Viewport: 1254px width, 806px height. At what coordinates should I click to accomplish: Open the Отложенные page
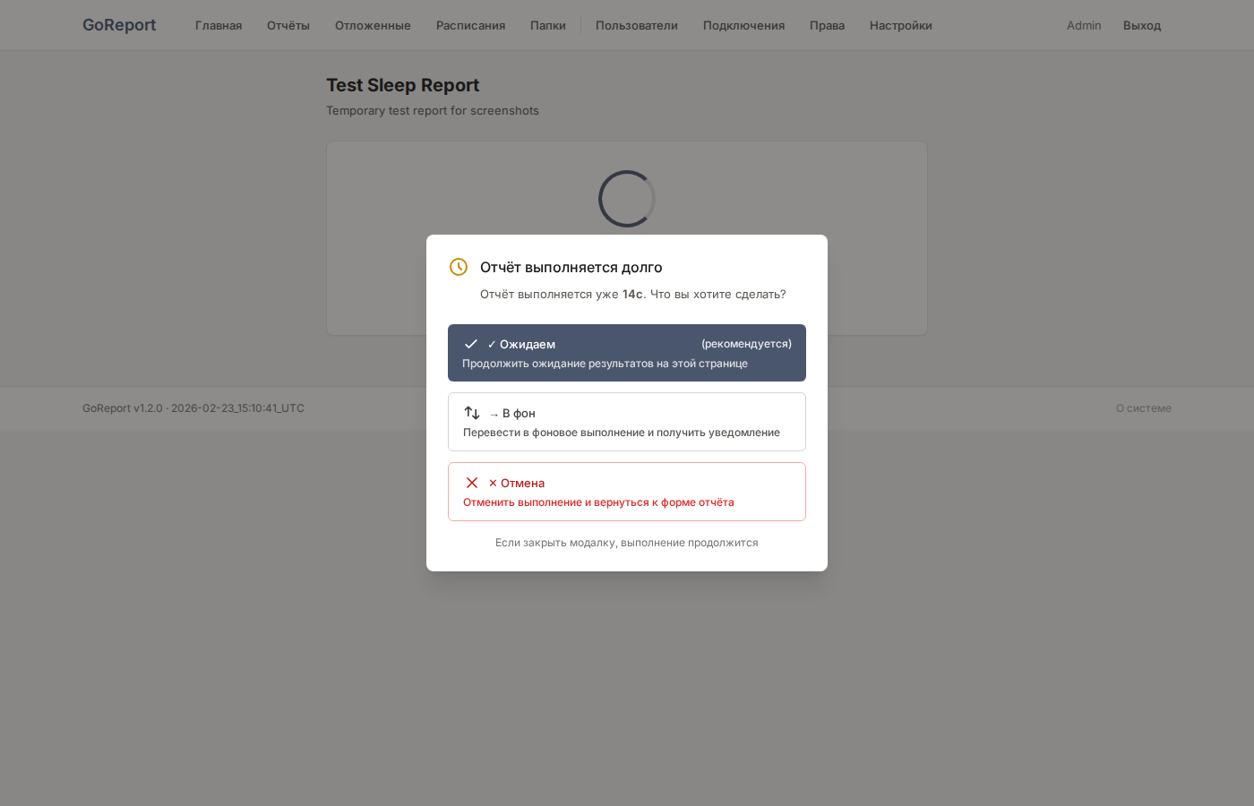click(373, 26)
